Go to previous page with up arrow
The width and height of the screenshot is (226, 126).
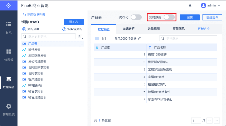pyautogui.click(x=210, y=121)
